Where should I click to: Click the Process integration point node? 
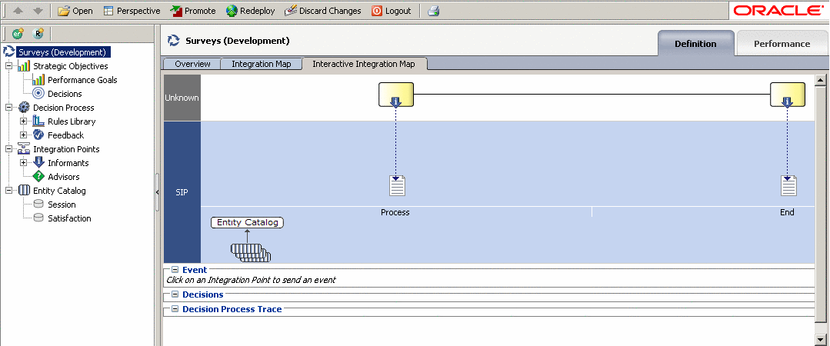coord(396,95)
